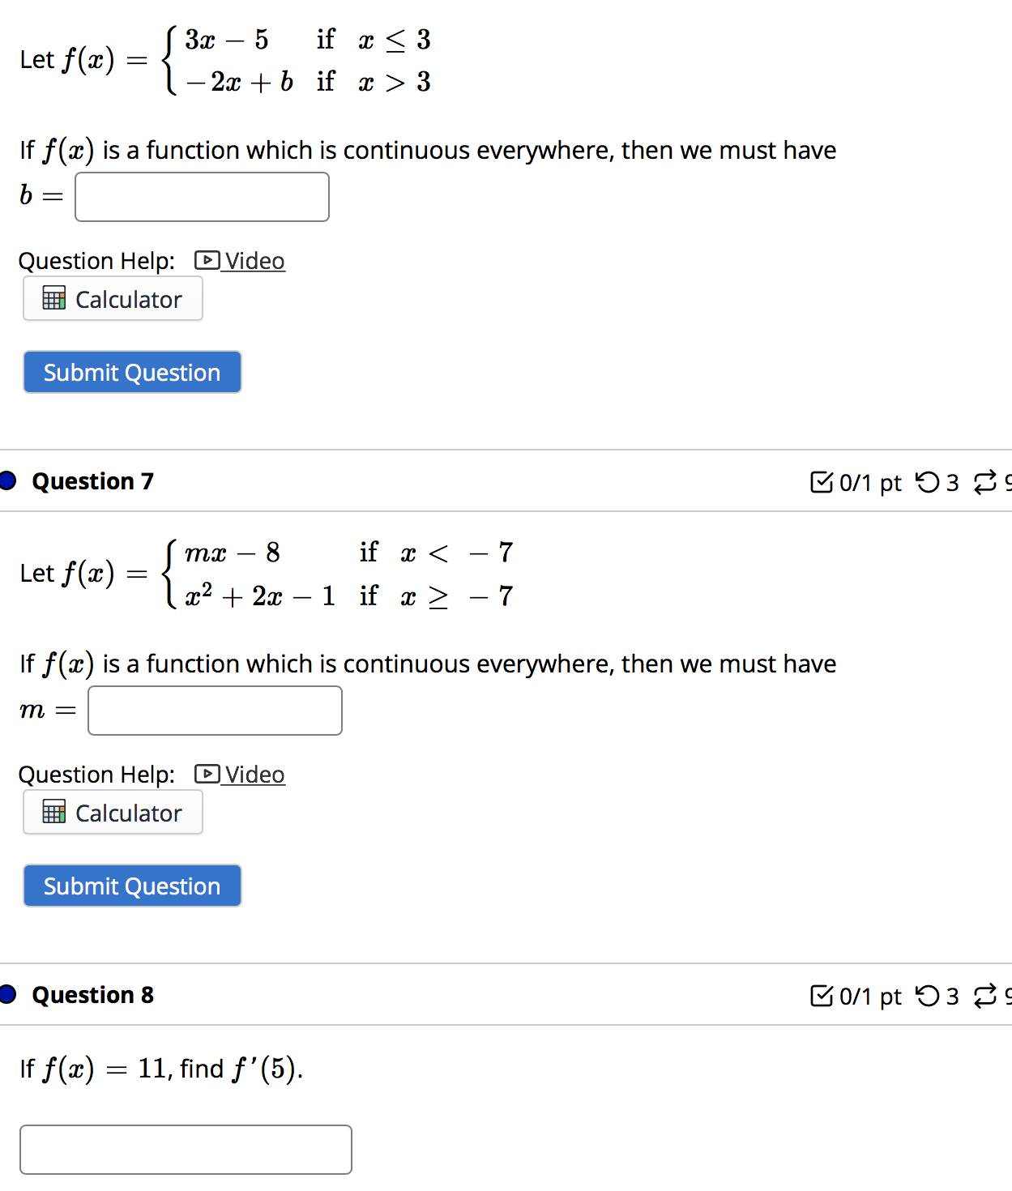Open the Calculator for the first question
The width and height of the screenshot is (1012, 1191).
point(113,298)
